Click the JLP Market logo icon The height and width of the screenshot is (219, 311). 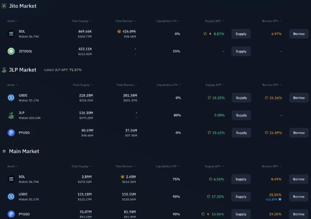coord(4,70)
